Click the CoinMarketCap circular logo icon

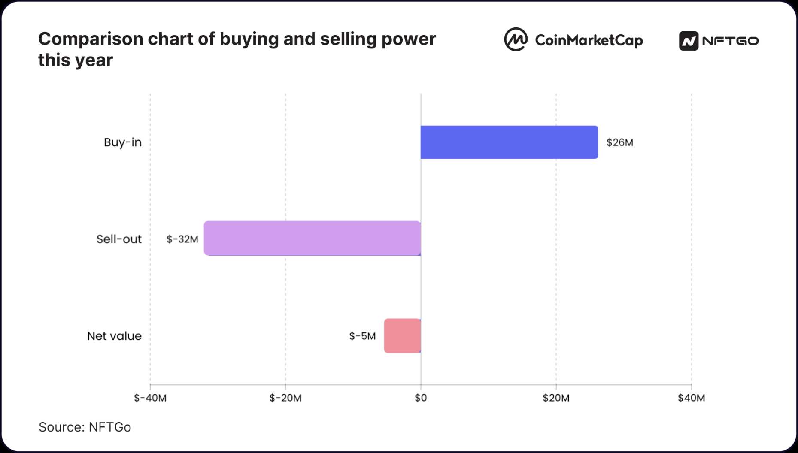click(516, 39)
